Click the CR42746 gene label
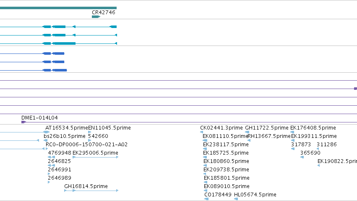357x201 pixels. [x=104, y=13]
